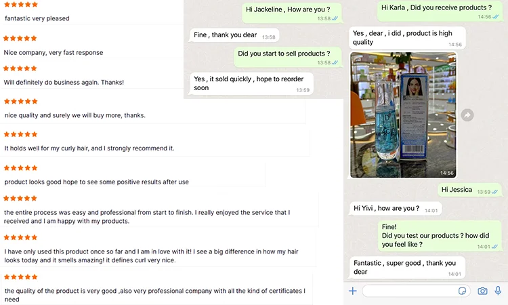Tap the microphone voice message icon
The width and height of the screenshot is (508, 305).
[498, 291]
